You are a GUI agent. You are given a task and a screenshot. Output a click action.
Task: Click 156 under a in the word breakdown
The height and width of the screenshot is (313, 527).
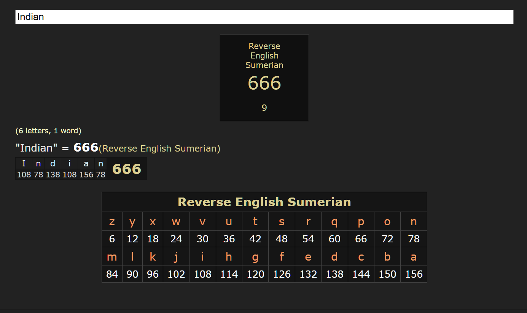(86, 175)
